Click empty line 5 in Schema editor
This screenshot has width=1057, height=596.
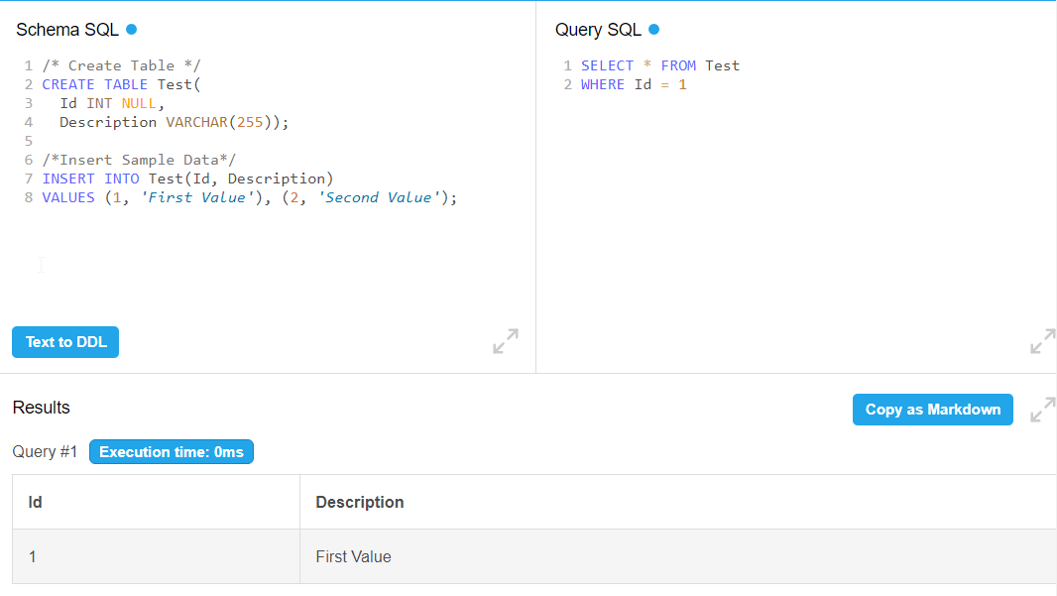tap(270, 141)
